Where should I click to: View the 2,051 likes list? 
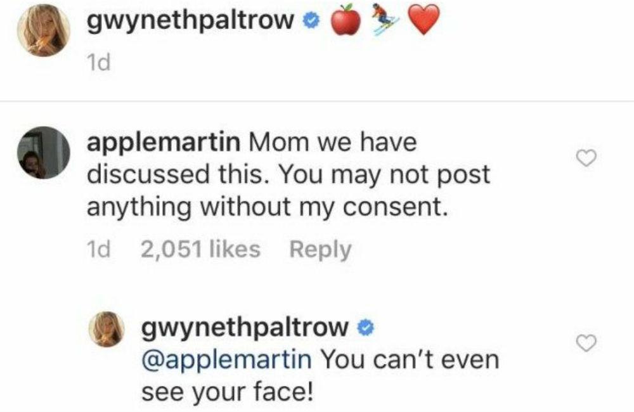[200, 249]
